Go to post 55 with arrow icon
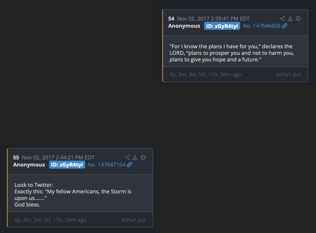 coord(143,158)
